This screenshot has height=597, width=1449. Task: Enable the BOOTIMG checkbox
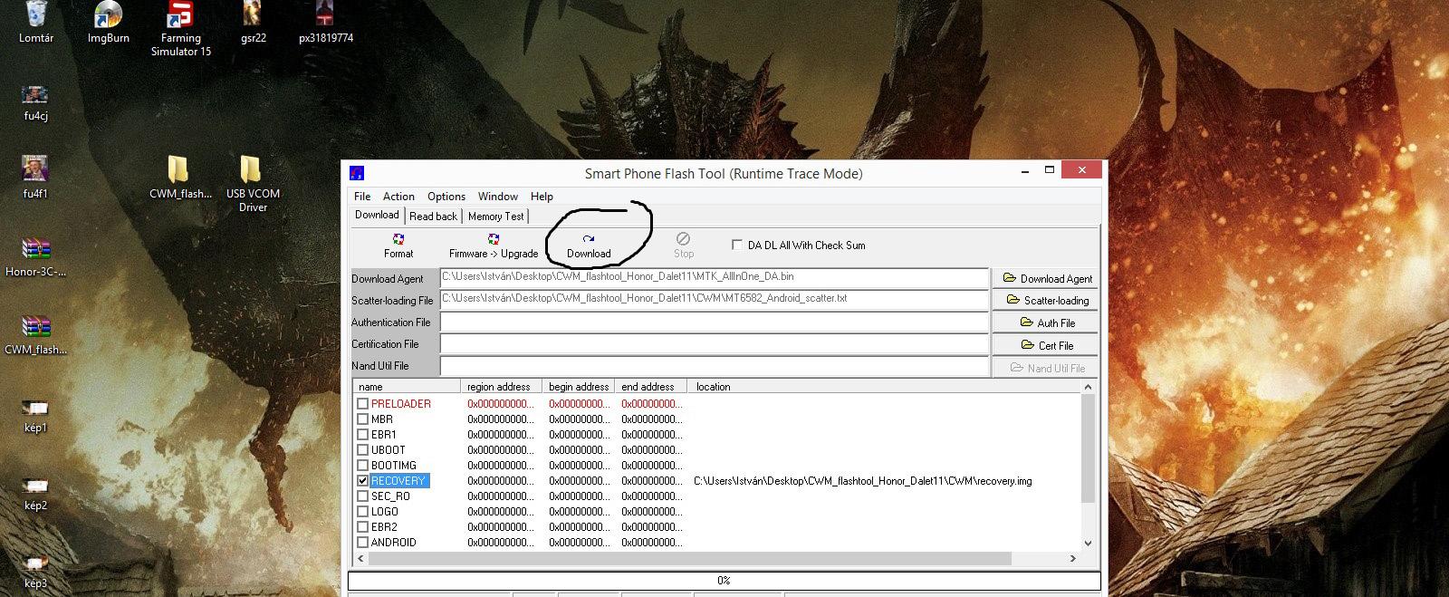click(363, 466)
